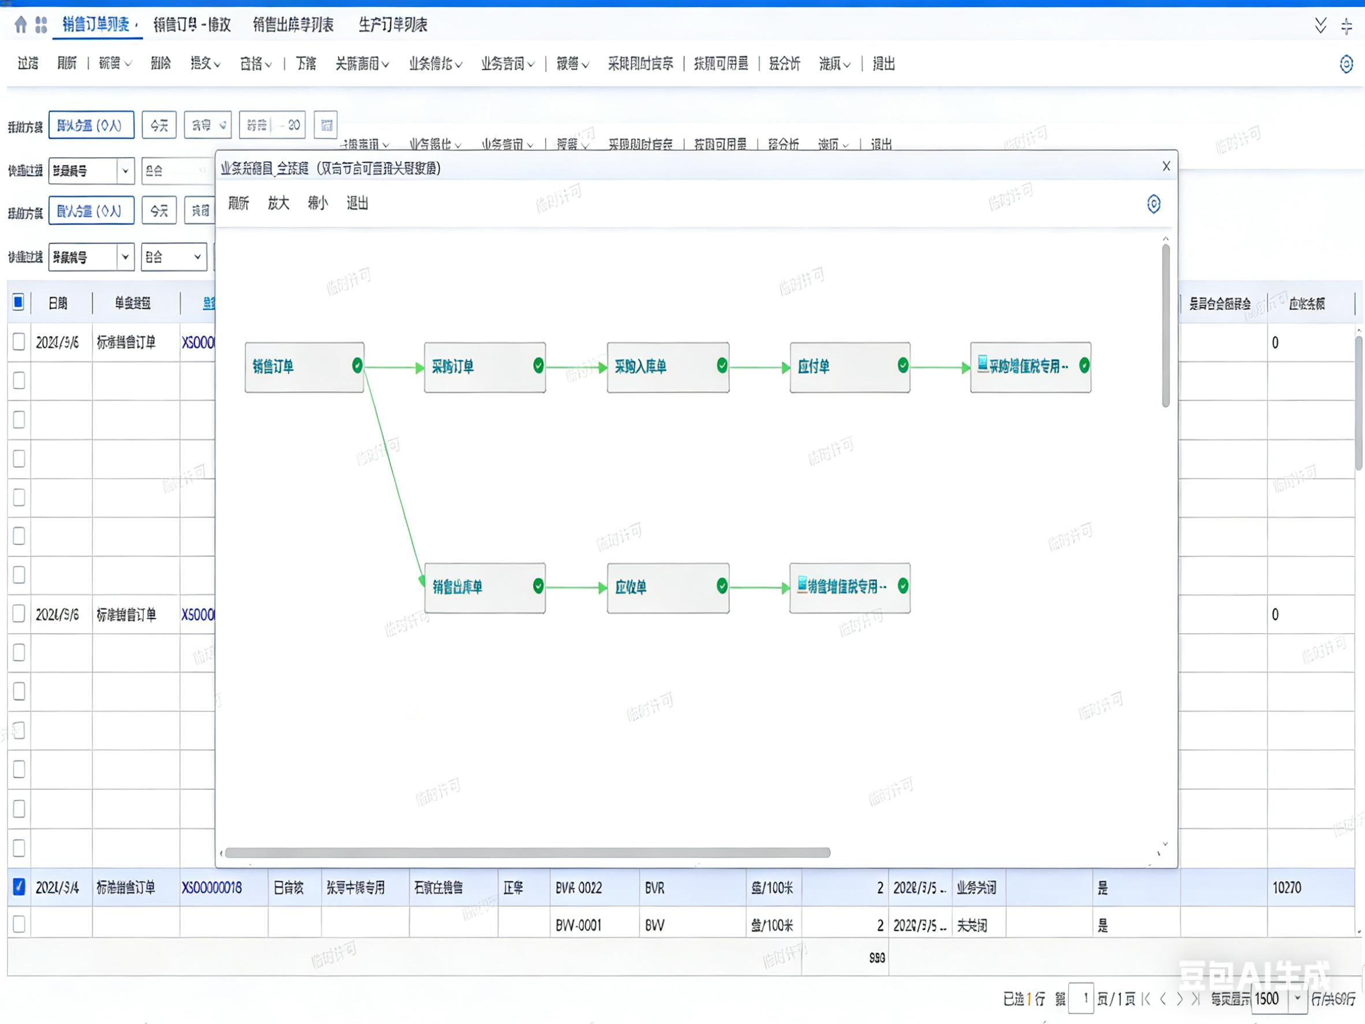1365x1024 pixels.
Task: Switch to the 生产订单列表 tab
Action: [393, 25]
